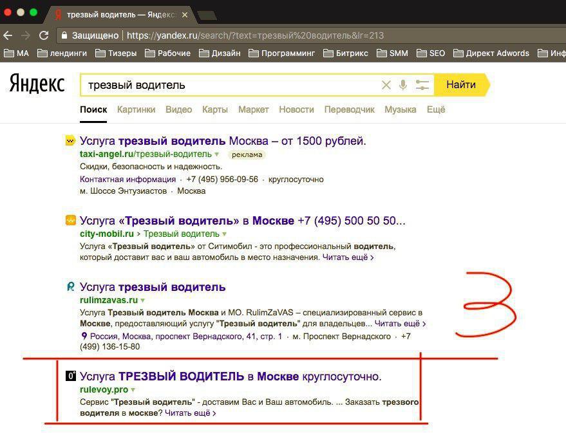This screenshot has height=437, width=566.
Task: Click the taxi-angel.ru favicon
Action: tap(70, 141)
